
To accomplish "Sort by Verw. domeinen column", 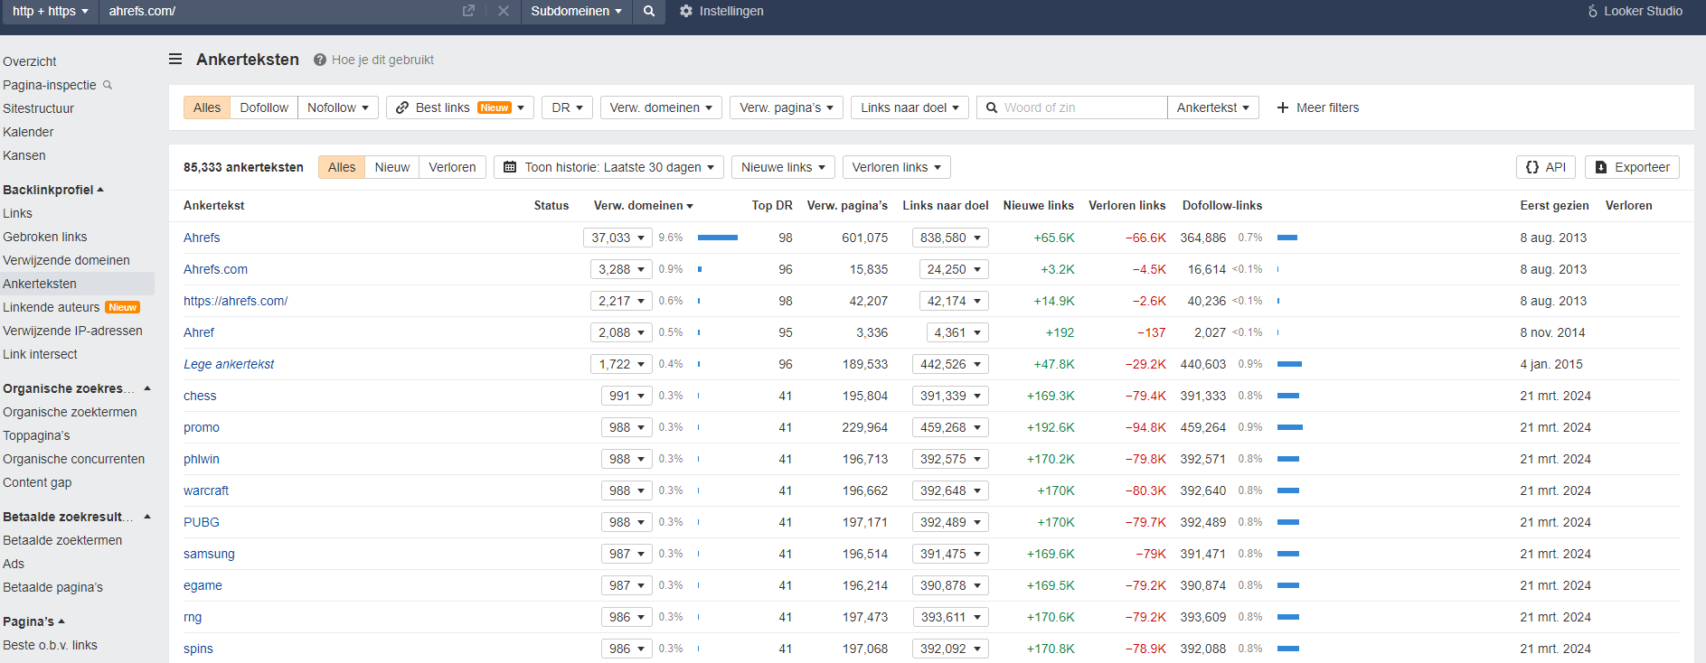I will pyautogui.click(x=643, y=205).
